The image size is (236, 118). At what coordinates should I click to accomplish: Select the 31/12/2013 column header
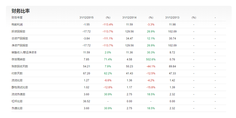coord(172,18)
